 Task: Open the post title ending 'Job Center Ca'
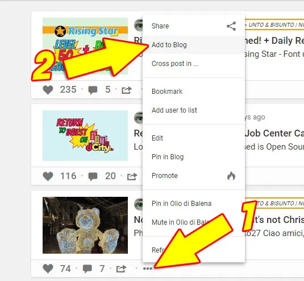274,133
